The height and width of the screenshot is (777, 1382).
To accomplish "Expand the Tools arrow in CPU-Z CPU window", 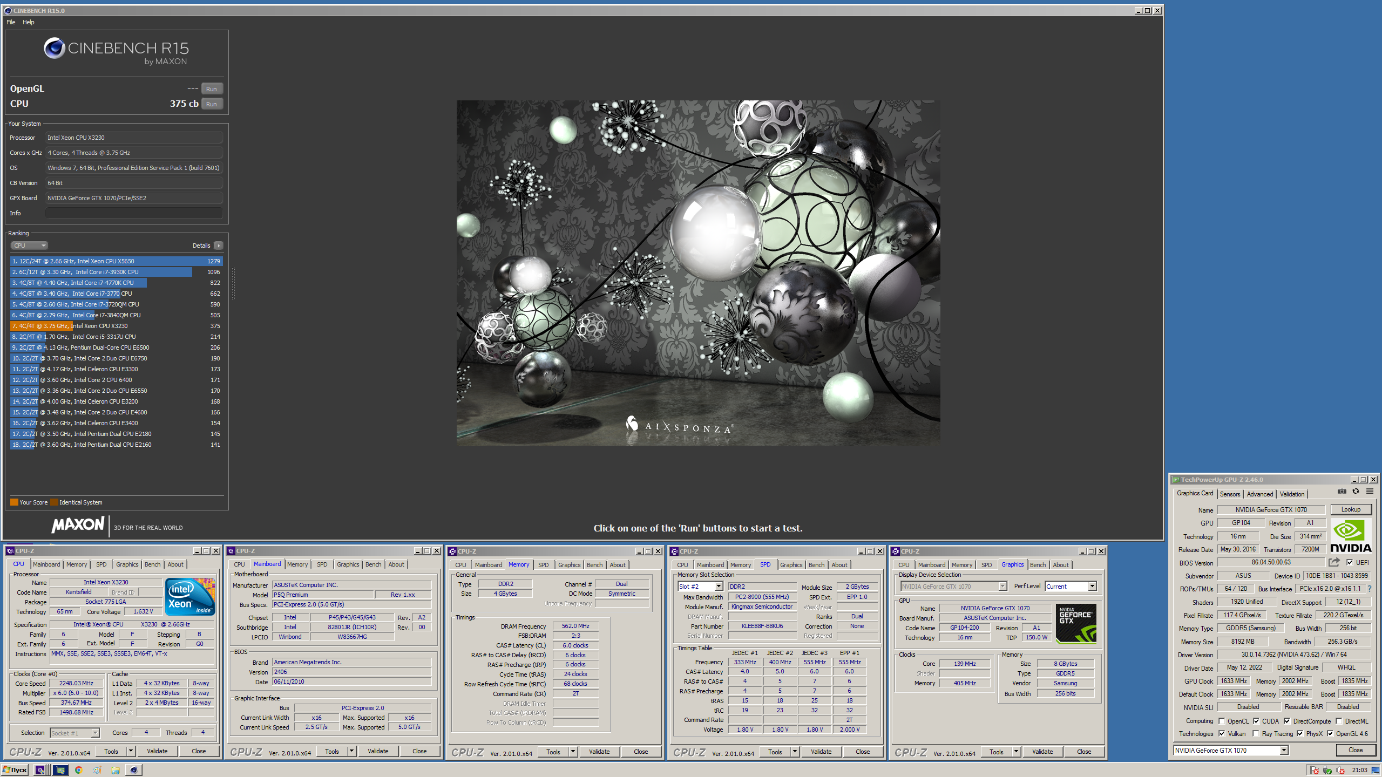I will (131, 751).
